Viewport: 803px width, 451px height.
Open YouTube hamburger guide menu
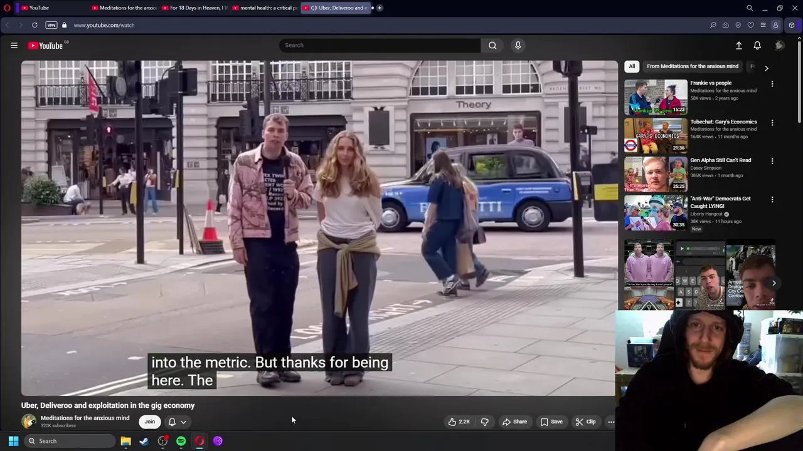(x=14, y=45)
